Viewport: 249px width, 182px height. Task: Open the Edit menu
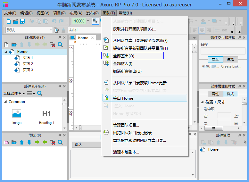(26, 13)
